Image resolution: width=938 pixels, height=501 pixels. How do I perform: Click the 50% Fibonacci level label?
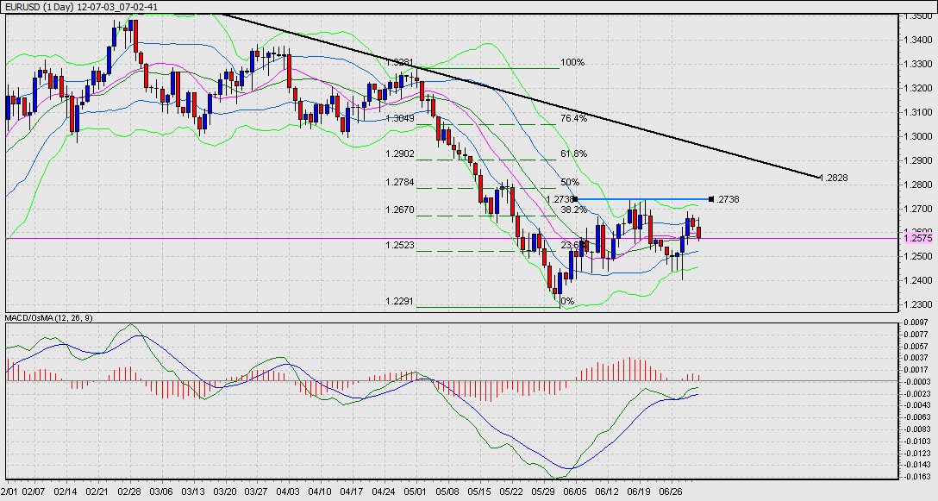click(569, 183)
